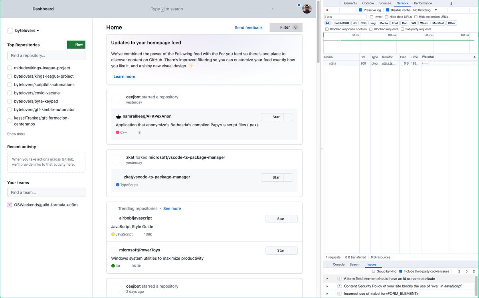Check Hide data URLs
The width and height of the screenshot is (479, 298).
[x=386, y=17]
